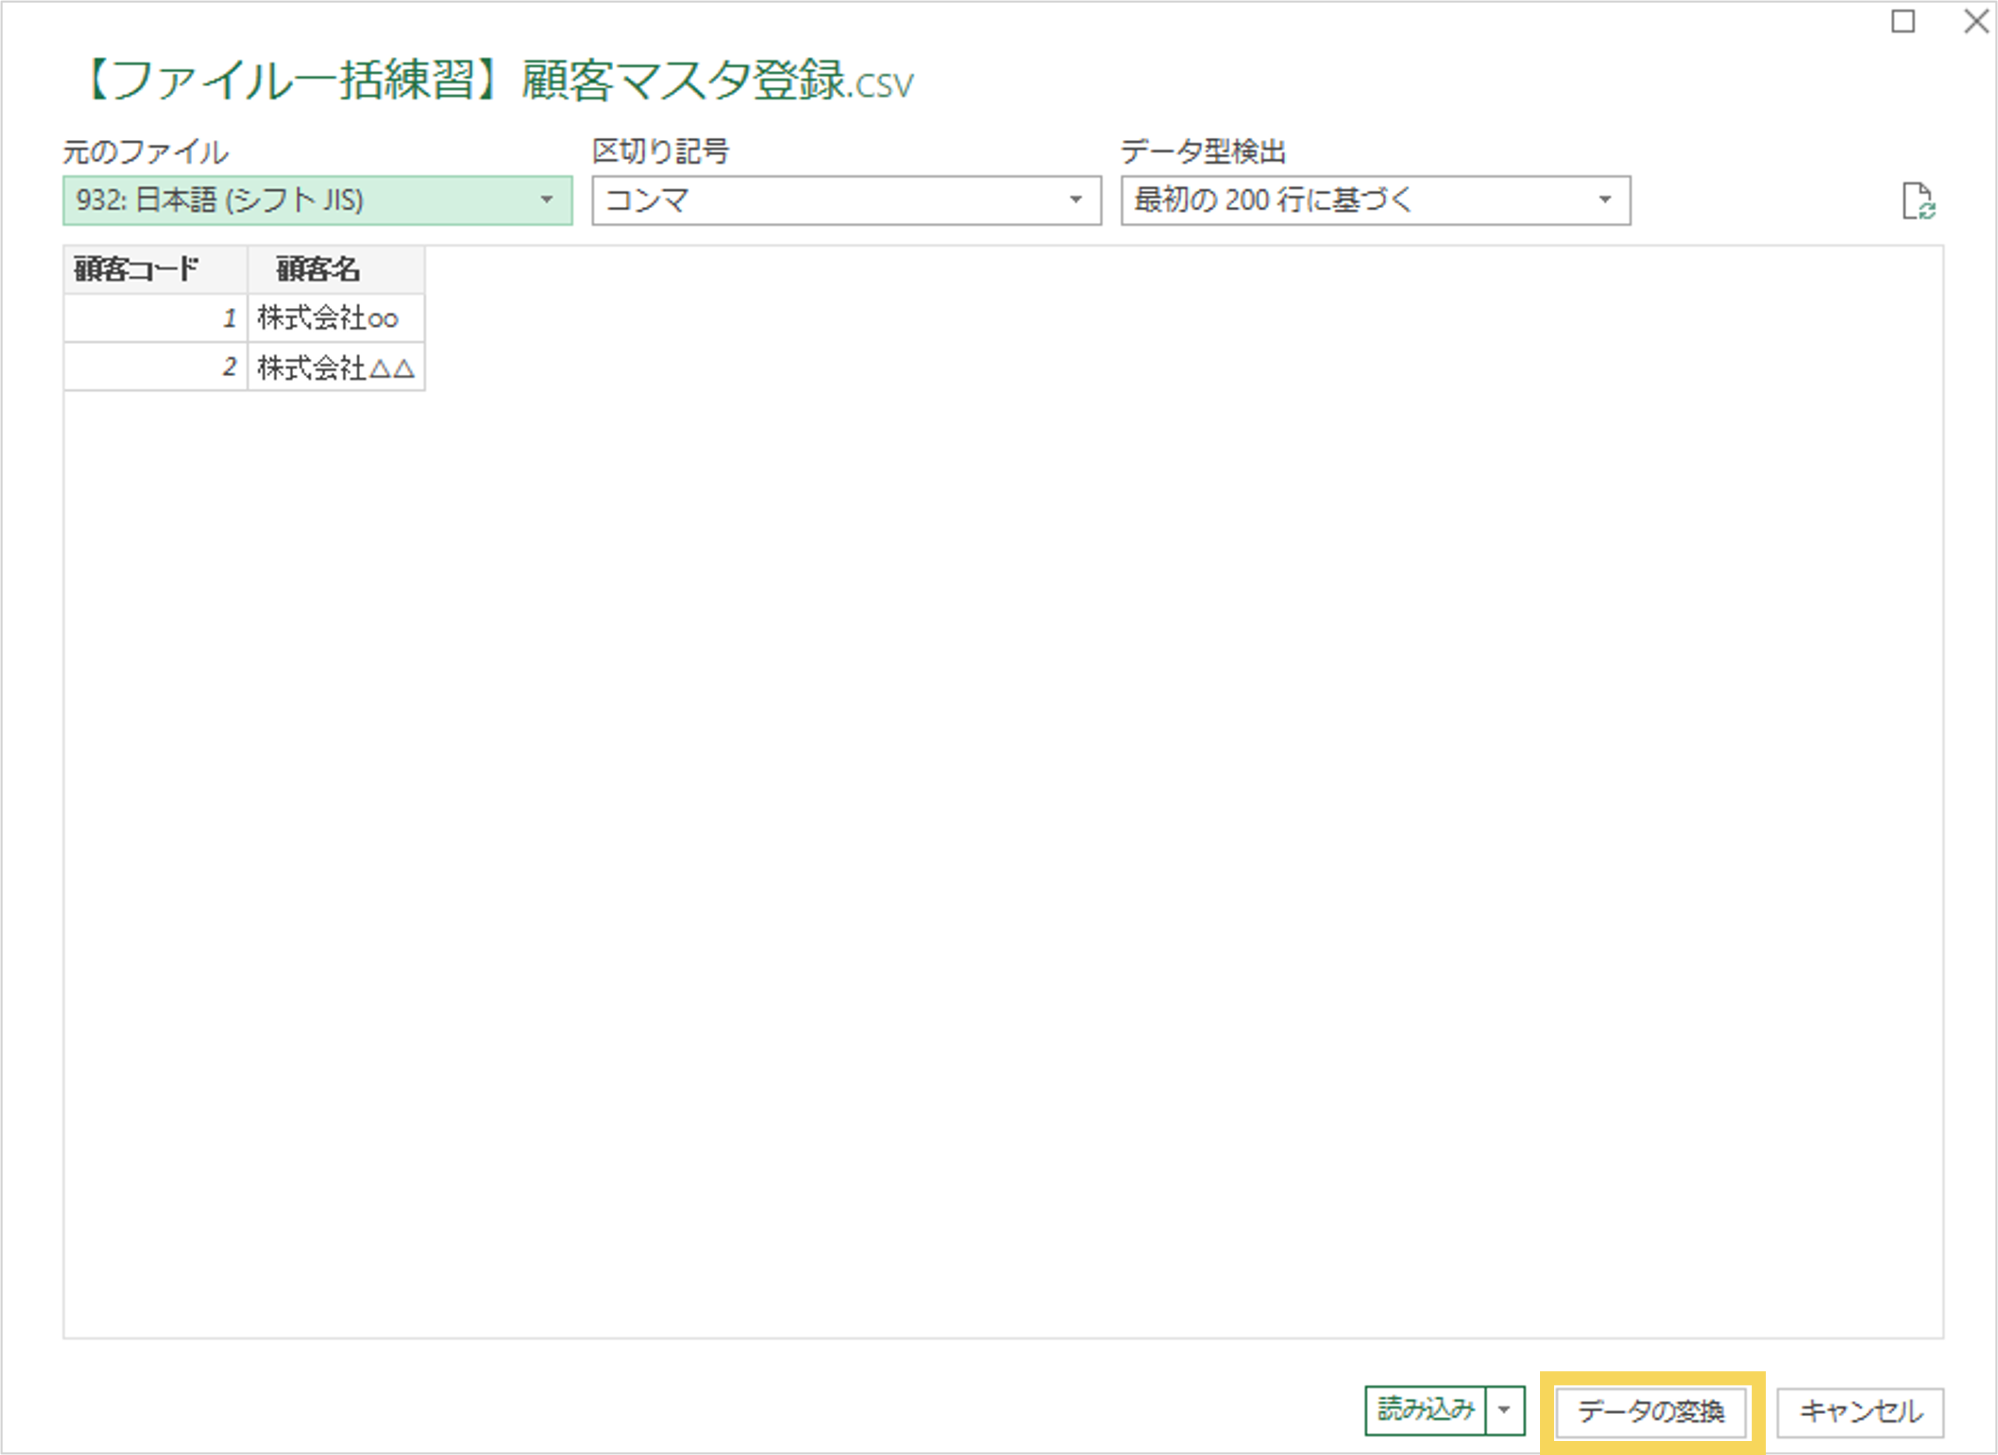Click the 最初の 200 行に基づく field text
1998x1455 pixels.
pyautogui.click(x=1273, y=200)
